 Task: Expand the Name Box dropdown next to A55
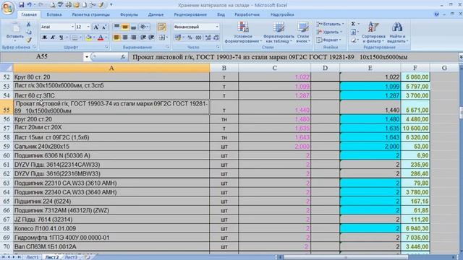coord(87,57)
